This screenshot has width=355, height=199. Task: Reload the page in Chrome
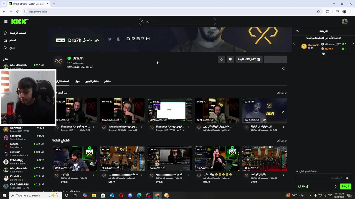(17, 12)
